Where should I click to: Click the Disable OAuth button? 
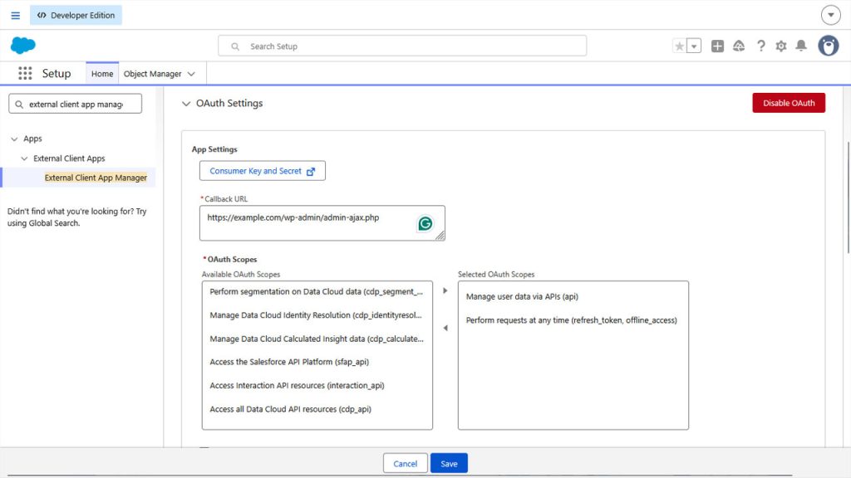tap(789, 103)
